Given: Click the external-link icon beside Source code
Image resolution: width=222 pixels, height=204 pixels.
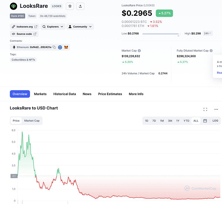Looking at the screenshot, I should pos(35,34).
